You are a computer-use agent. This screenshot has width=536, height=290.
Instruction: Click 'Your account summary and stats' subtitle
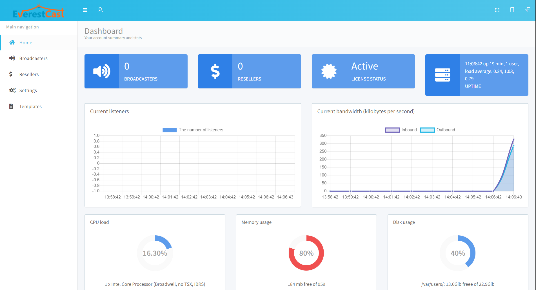113,38
